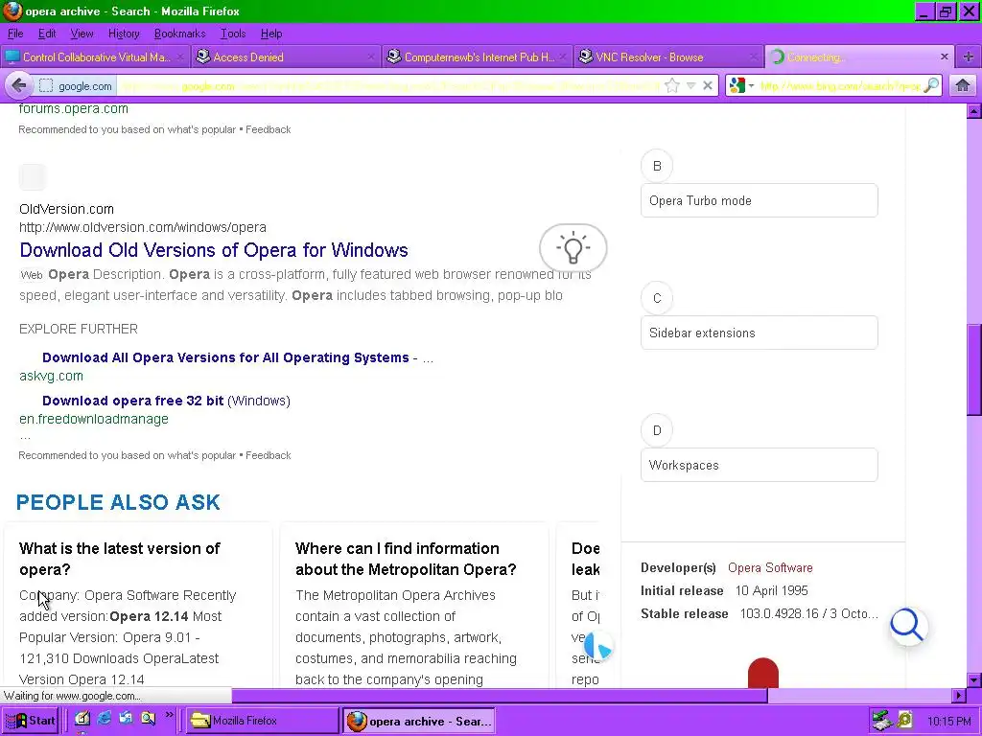Switch to the Access Denied tab
The image size is (982, 736).
(x=285, y=57)
